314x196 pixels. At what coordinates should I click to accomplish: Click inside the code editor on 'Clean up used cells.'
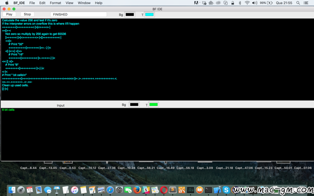(15, 85)
